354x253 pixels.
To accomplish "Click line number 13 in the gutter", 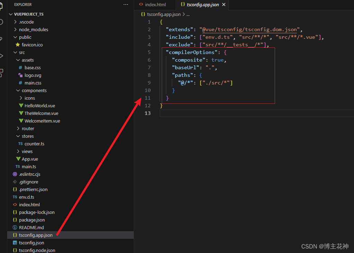I will click(148, 113).
